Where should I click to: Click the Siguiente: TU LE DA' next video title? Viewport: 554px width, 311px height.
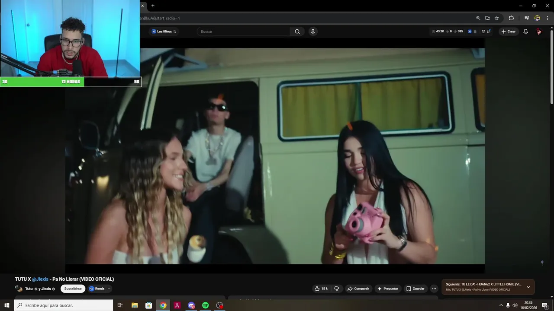(x=483, y=284)
